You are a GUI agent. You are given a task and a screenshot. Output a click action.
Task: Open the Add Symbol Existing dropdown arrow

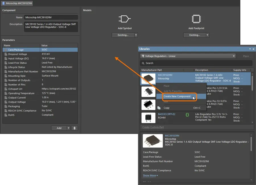point(136,35)
